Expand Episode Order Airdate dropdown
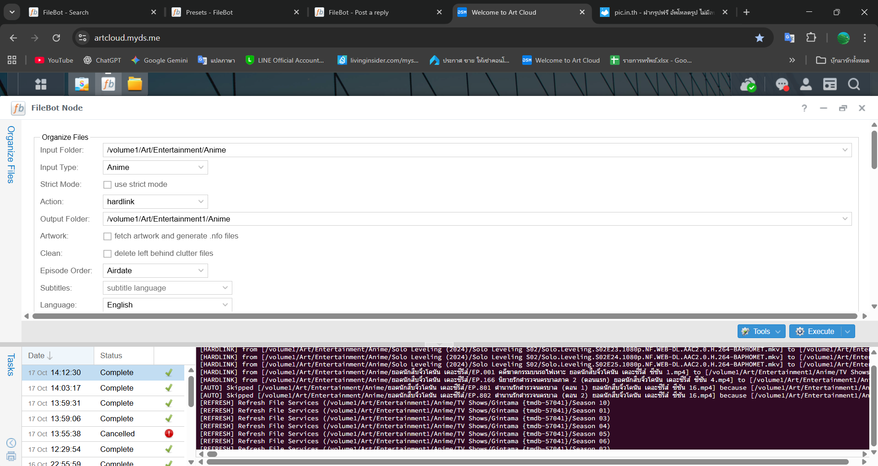 [x=155, y=271]
